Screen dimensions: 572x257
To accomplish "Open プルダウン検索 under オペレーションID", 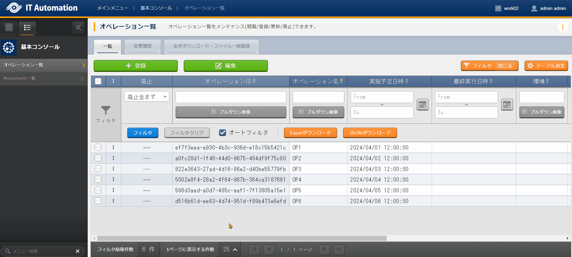I will pyautogui.click(x=231, y=112).
